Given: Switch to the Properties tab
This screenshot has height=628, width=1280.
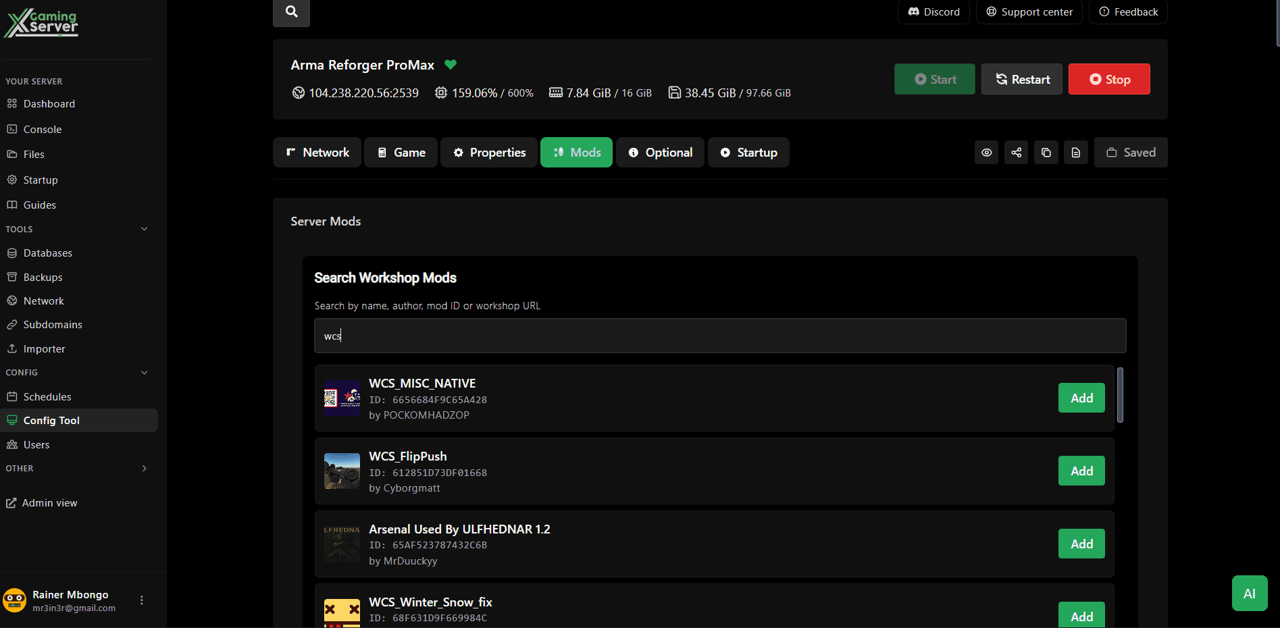Looking at the screenshot, I should click(488, 152).
